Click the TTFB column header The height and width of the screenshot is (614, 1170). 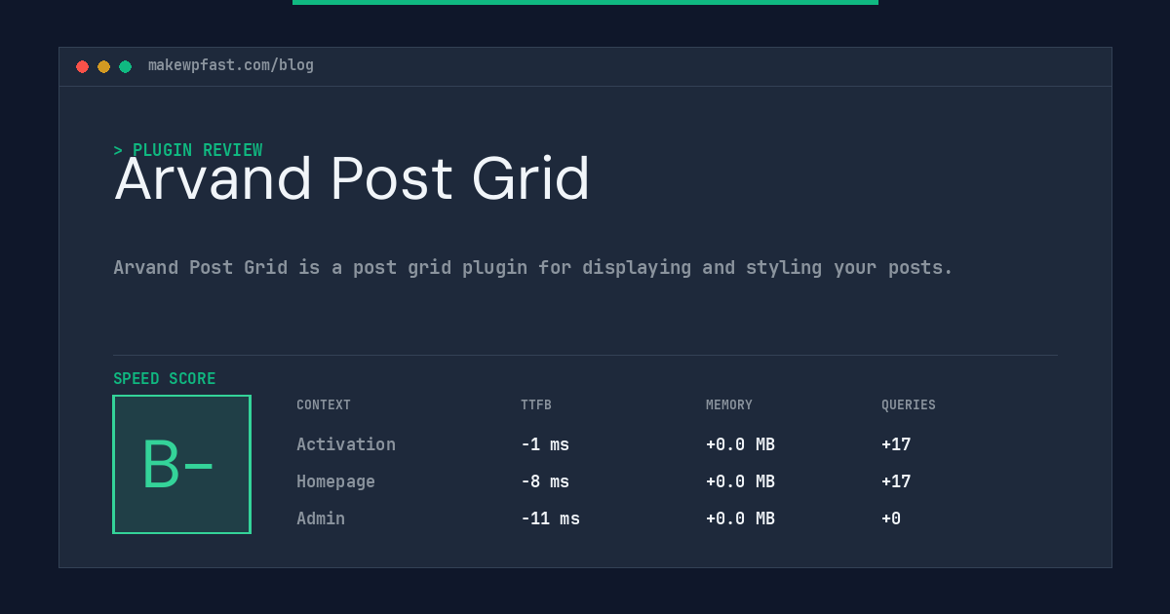coord(536,405)
